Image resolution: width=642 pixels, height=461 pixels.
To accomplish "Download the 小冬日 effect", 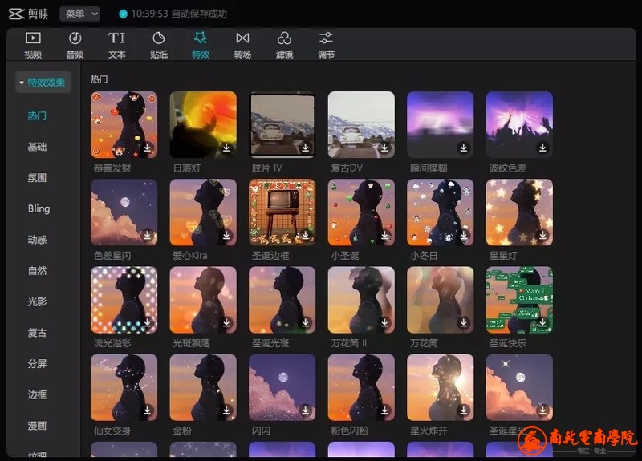I will (464, 235).
